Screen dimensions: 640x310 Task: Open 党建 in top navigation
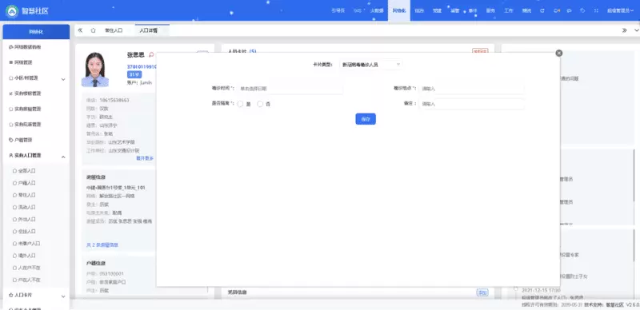click(x=437, y=11)
